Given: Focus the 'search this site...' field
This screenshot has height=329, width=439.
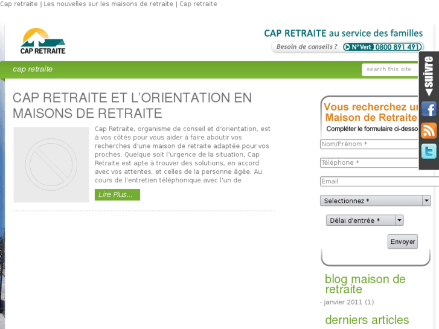Looking at the screenshot, I should [x=390, y=69].
